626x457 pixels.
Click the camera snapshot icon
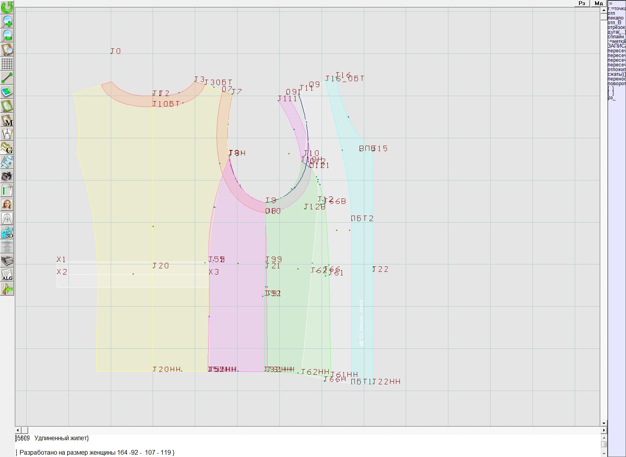click(7, 176)
